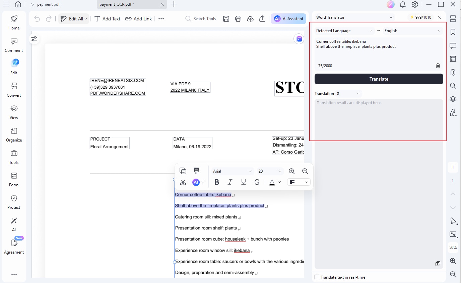The height and width of the screenshot is (283, 461).
Task: Apply bold formatting in floating toolbar
Action: pyautogui.click(x=217, y=182)
